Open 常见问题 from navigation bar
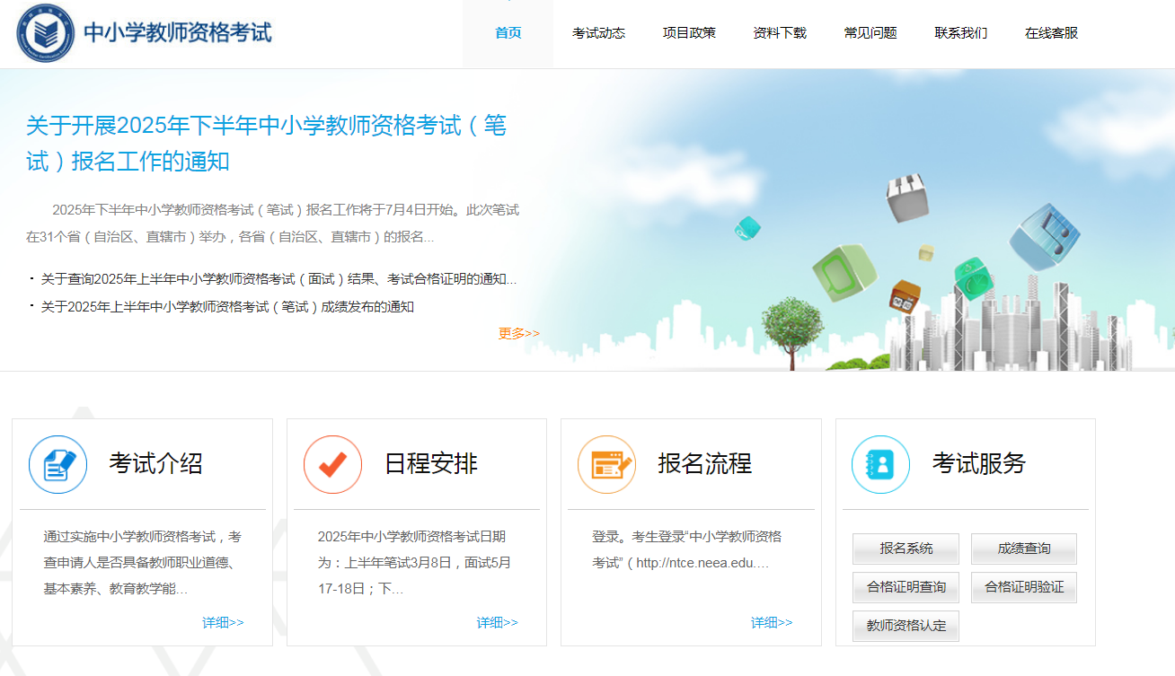Viewport: 1175px width, 676px height. [870, 33]
